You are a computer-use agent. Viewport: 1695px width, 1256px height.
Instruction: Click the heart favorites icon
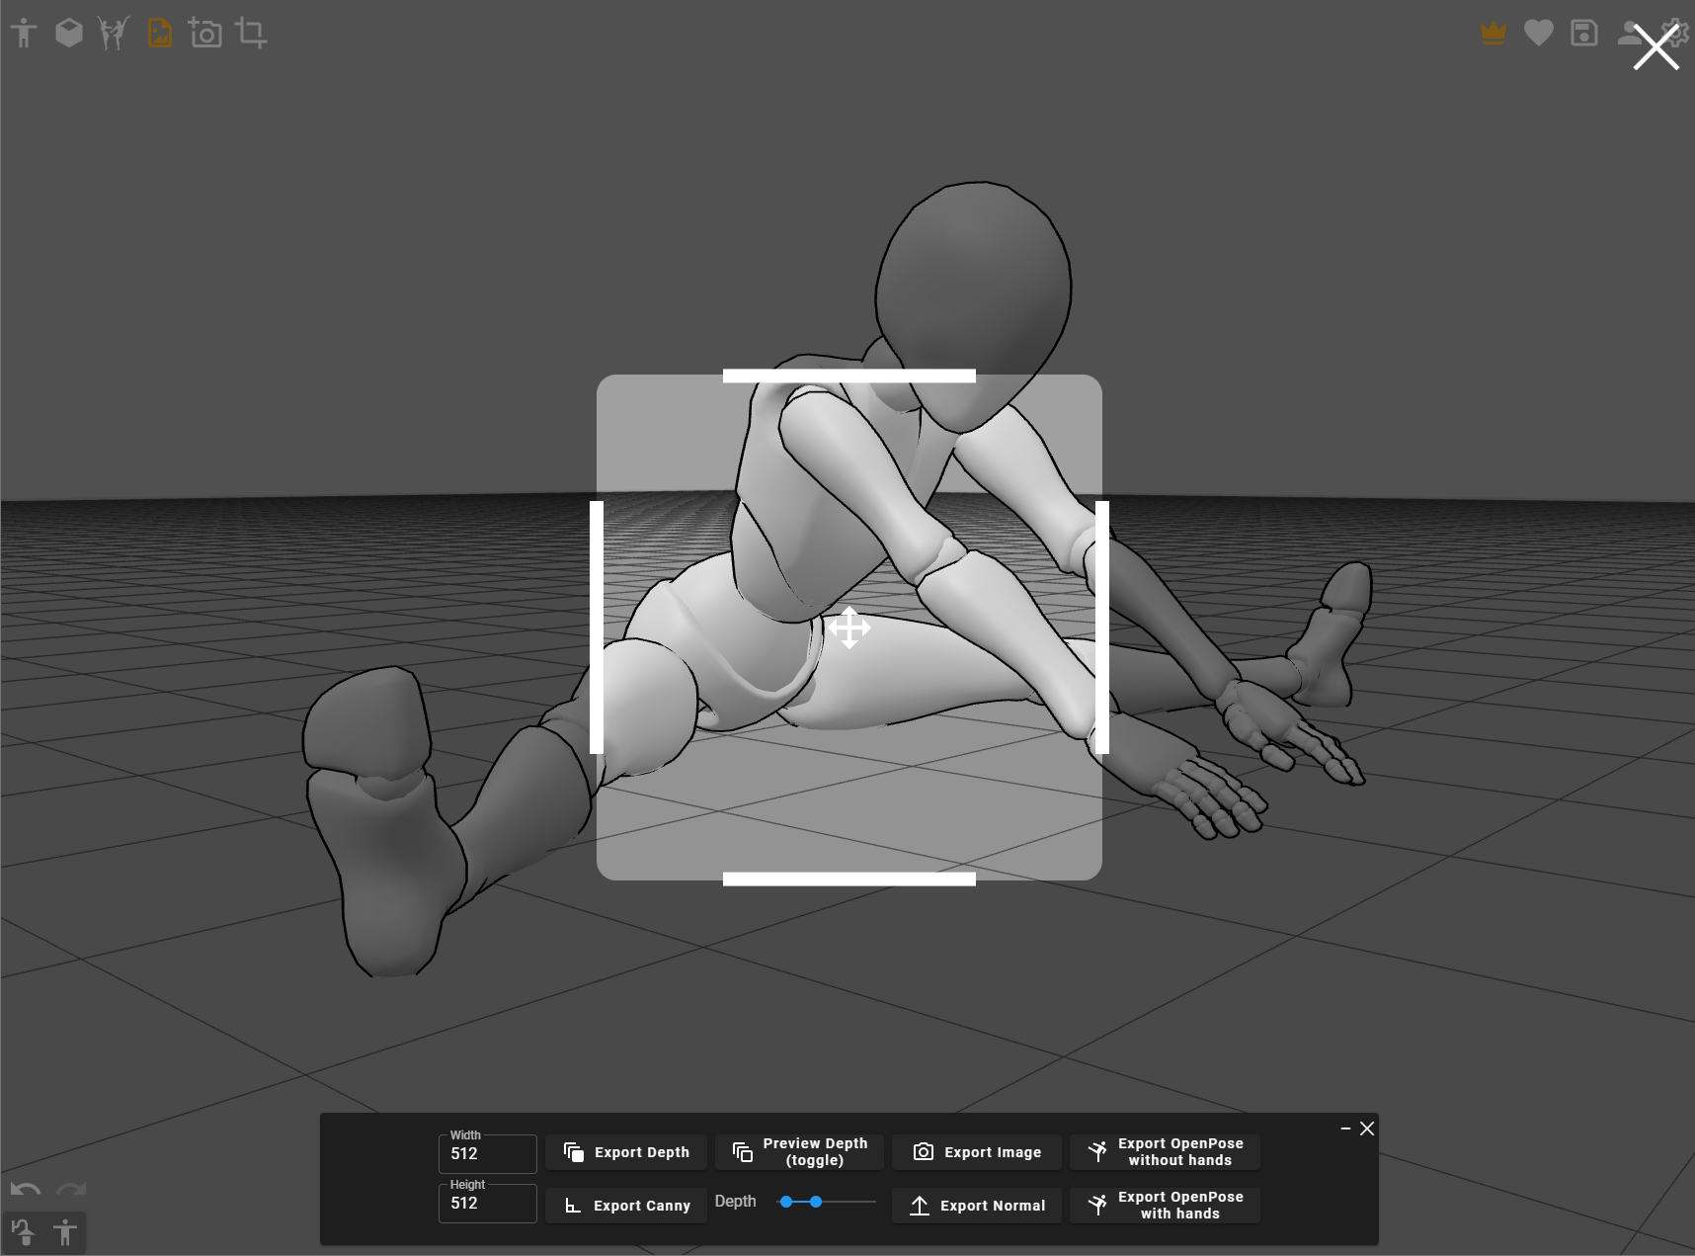click(1538, 34)
